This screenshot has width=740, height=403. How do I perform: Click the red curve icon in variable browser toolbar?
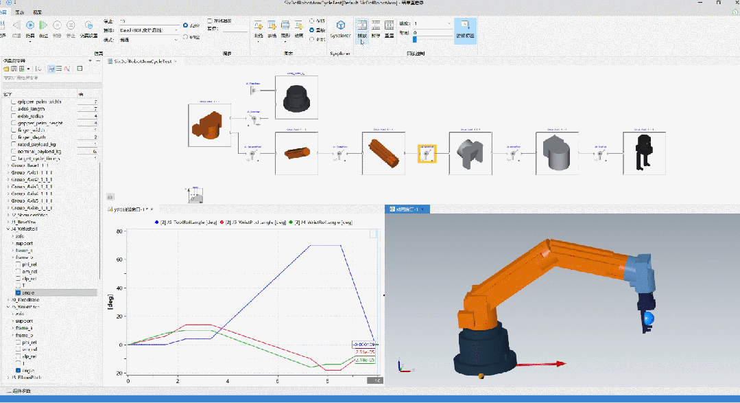click(x=67, y=69)
